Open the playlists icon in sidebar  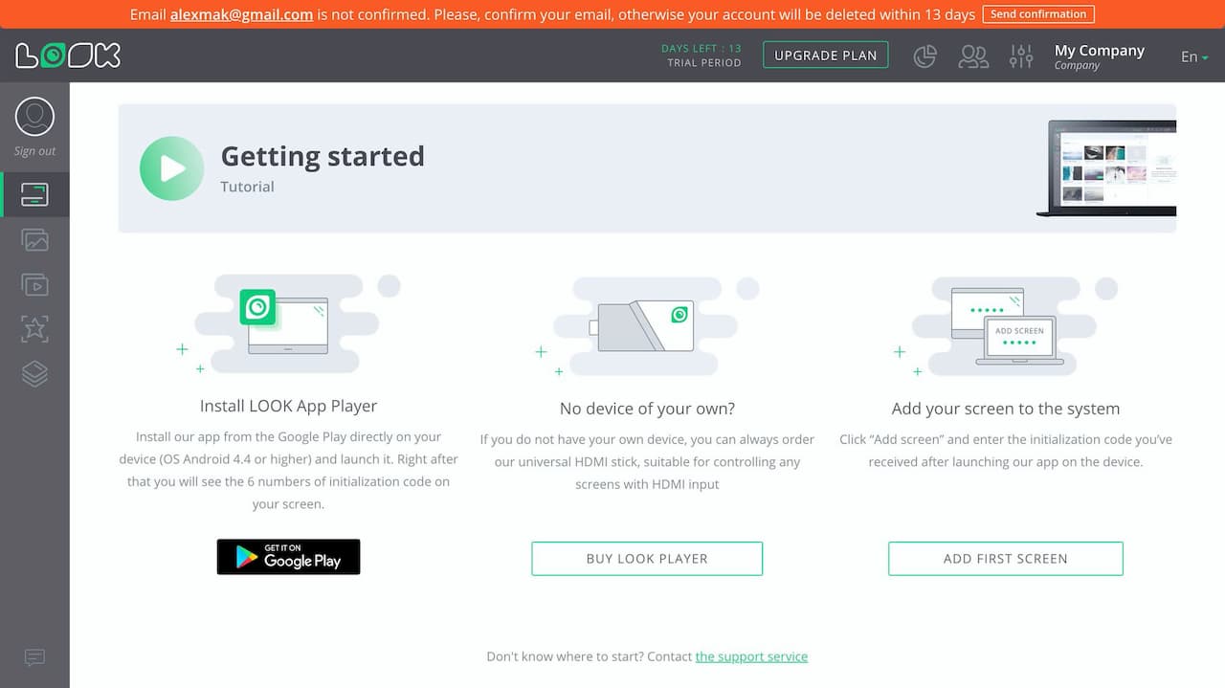tap(34, 284)
